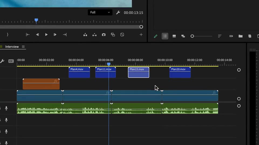Select the first teal interview video clip
The image size is (259, 145).
[40, 96]
